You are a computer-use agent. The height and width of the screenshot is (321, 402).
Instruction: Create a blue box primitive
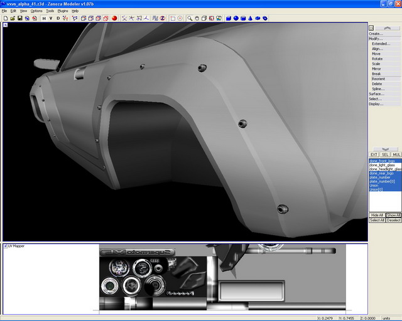click(x=229, y=18)
